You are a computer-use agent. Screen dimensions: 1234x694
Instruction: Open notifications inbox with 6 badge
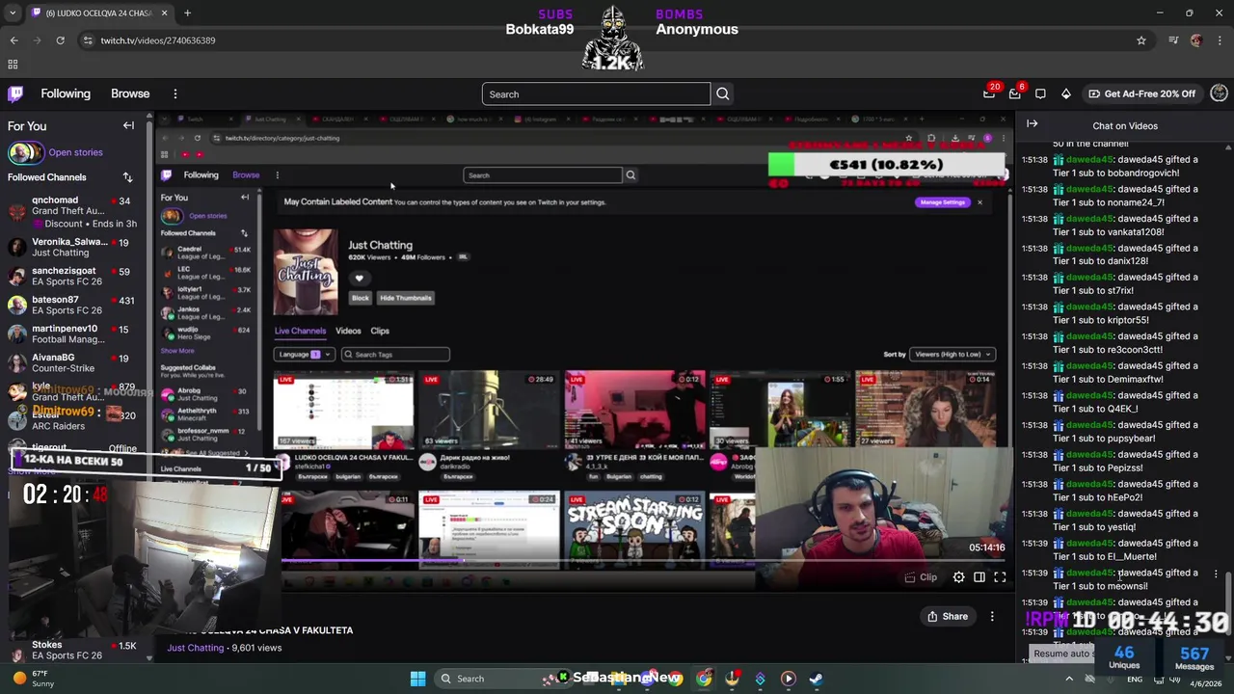pyautogui.click(x=1014, y=93)
